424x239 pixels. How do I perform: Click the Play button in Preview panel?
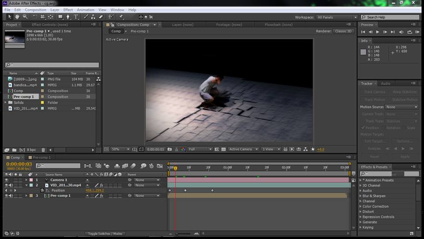(378, 32)
